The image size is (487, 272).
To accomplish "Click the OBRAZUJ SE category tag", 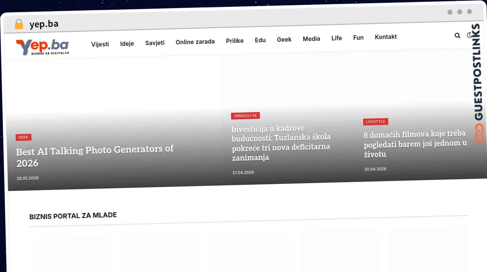I will tap(246, 116).
